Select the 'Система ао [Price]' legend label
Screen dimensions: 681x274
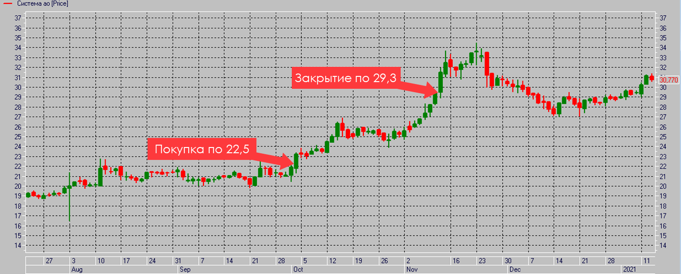(42, 3)
